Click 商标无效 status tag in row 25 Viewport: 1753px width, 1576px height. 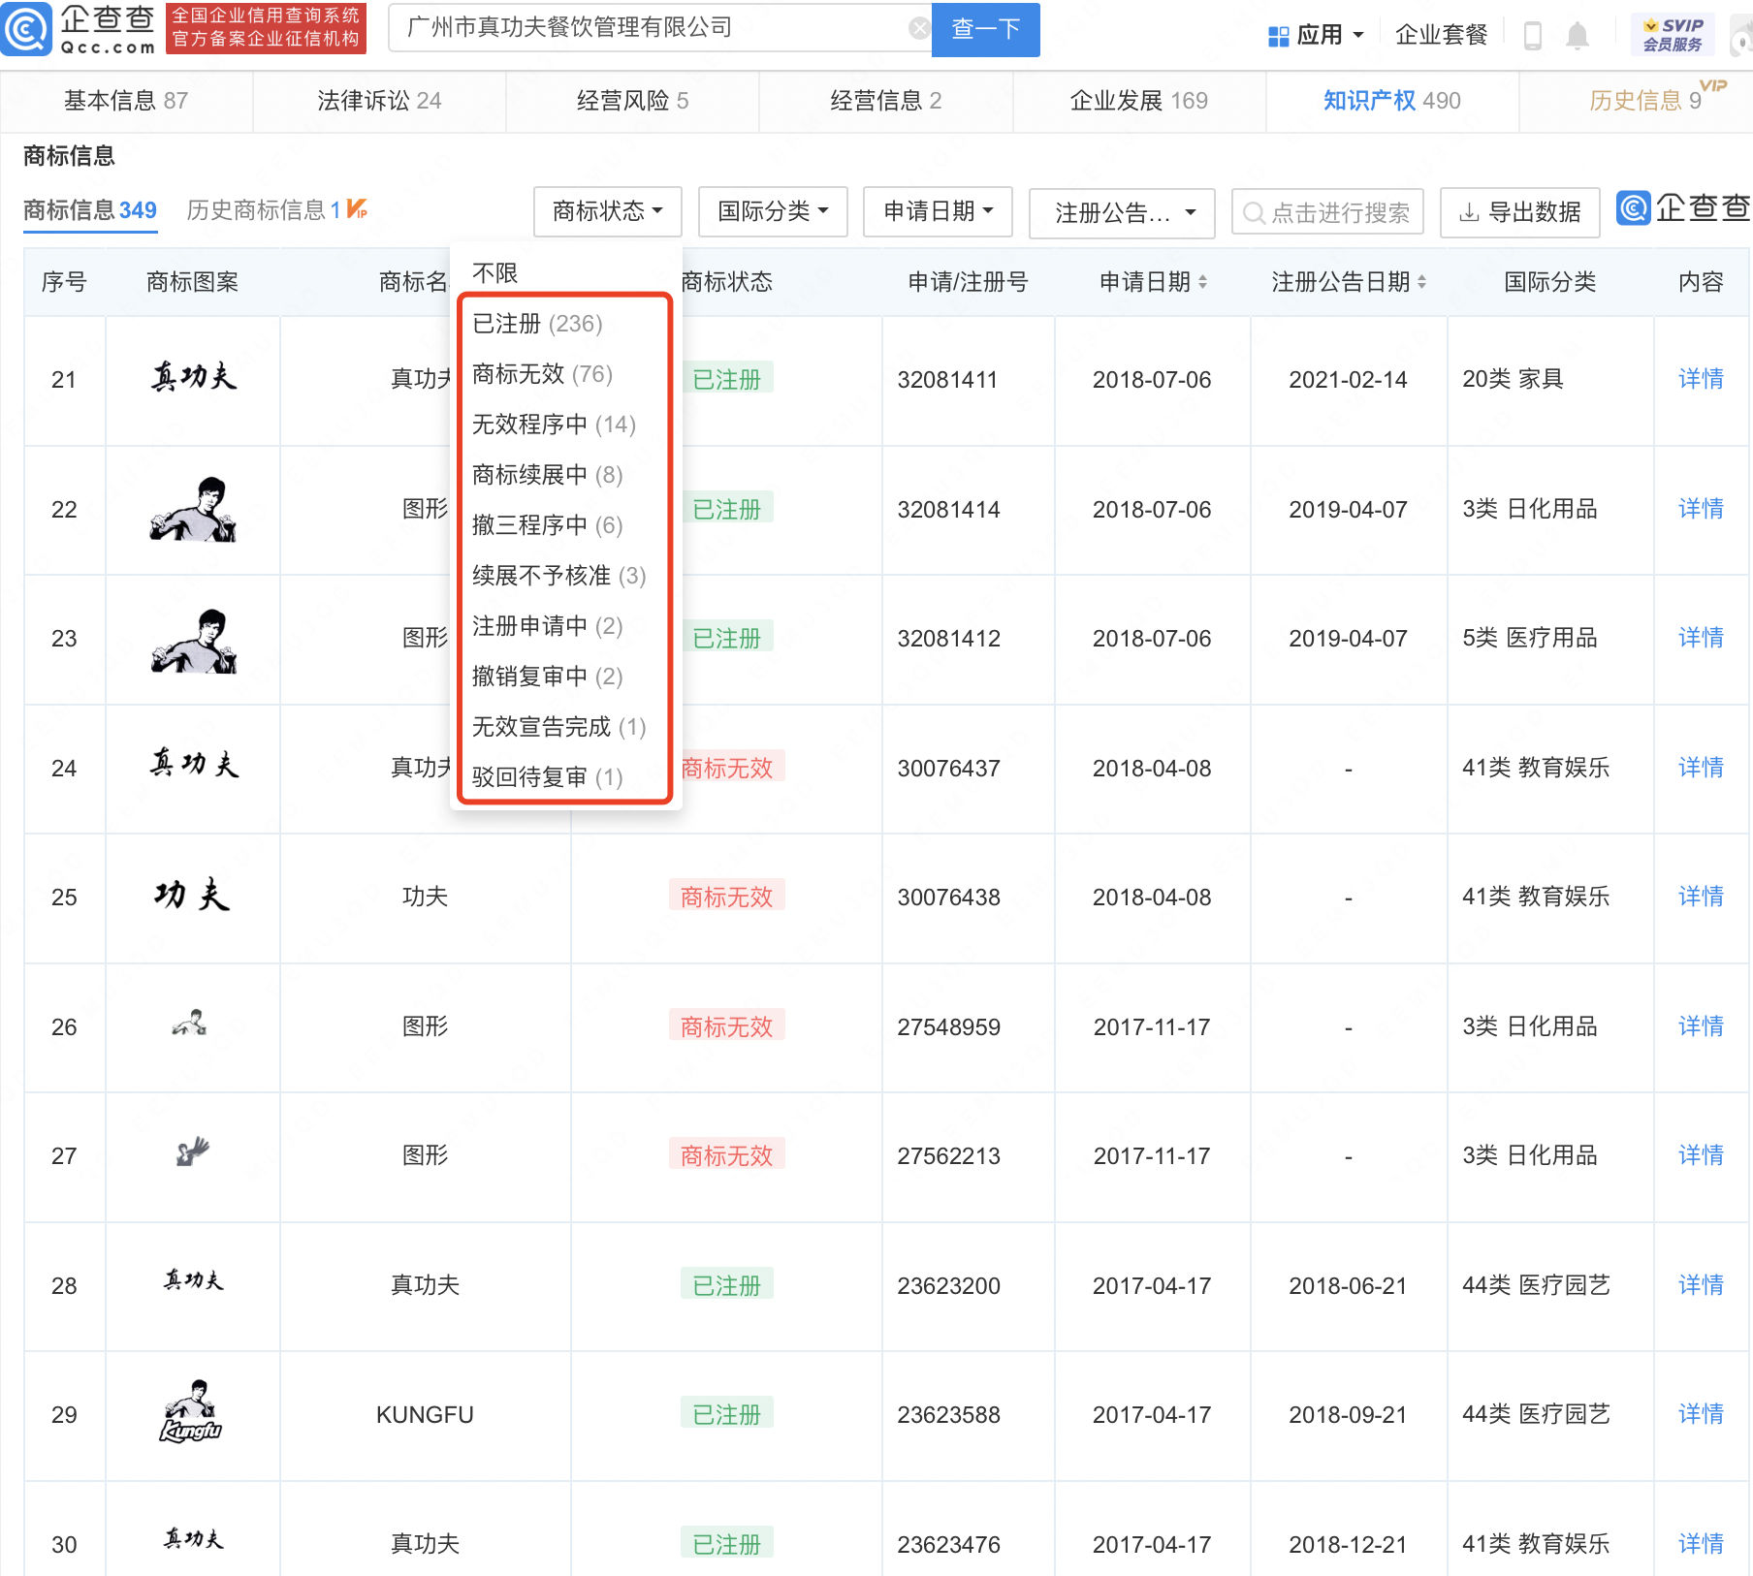click(x=726, y=897)
